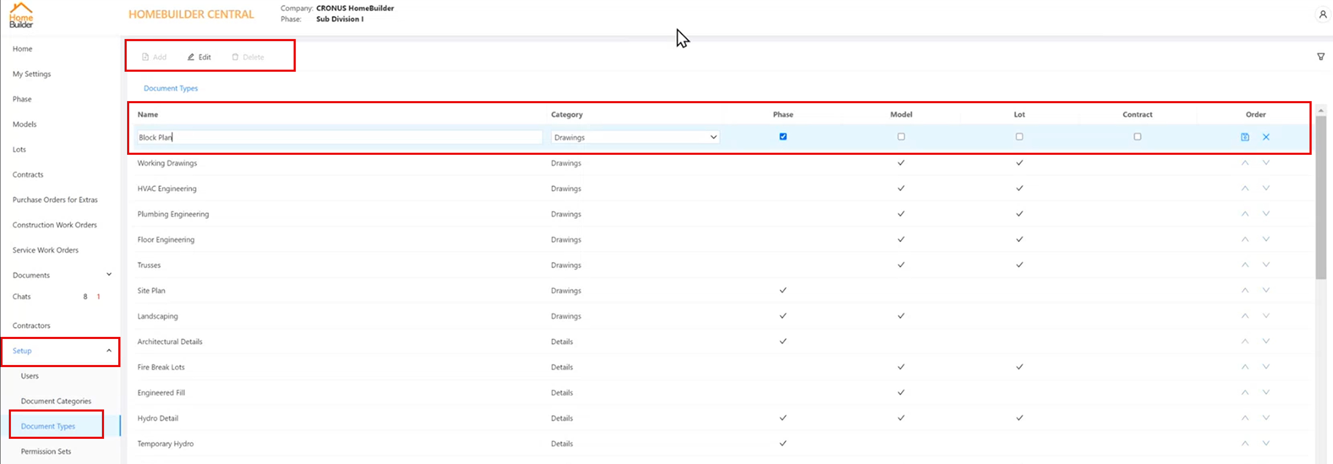Click into the Block Plan name field
1333x464 pixels.
(x=339, y=137)
